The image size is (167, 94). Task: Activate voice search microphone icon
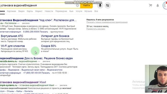100,5
